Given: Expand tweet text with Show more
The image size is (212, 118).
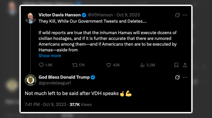Looking at the screenshot, I should (x=50, y=56).
